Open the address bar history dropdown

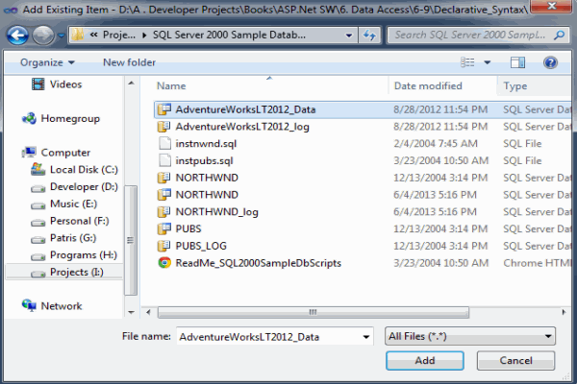pyautogui.click(x=348, y=36)
